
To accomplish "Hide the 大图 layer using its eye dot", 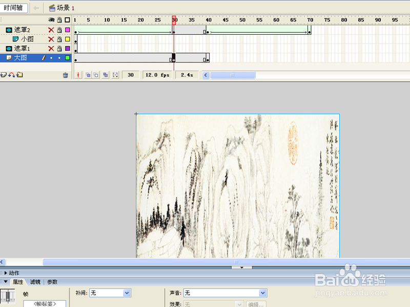I will coord(51,58).
